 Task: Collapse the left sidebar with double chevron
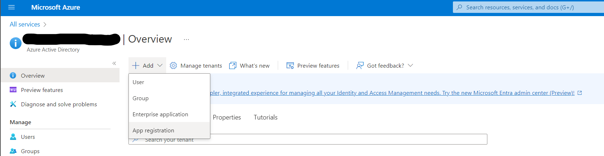click(114, 63)
